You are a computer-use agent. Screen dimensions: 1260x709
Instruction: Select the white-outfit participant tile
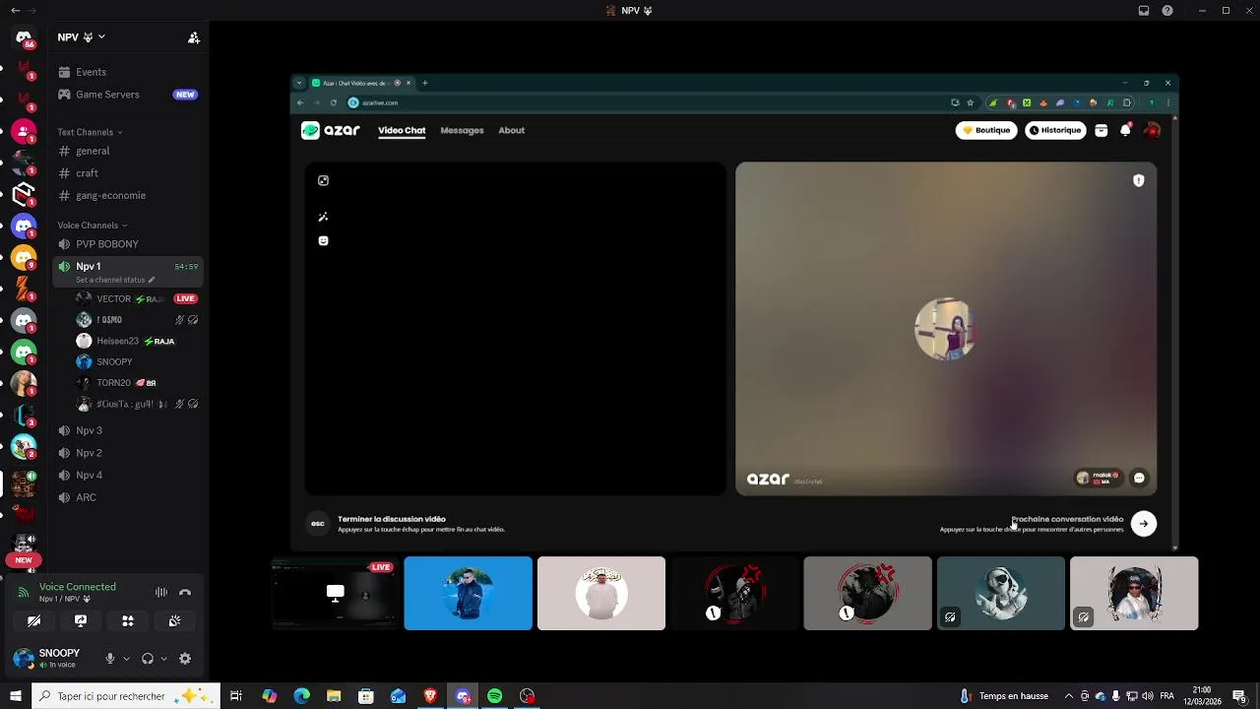(x=601, y=593)
